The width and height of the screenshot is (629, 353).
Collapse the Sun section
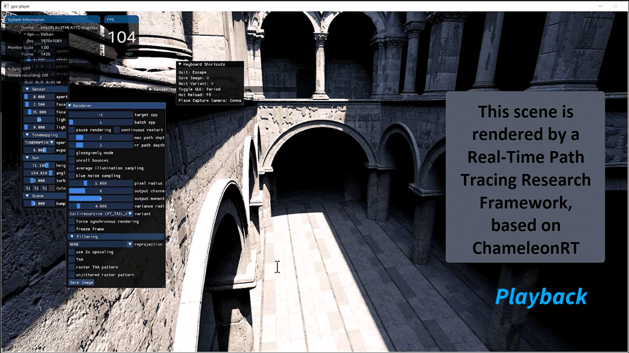(x=27, y=158)
